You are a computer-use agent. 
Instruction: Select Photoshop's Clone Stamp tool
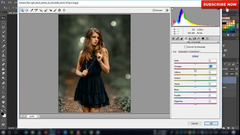pyautogui.click(x=3, y=55)
